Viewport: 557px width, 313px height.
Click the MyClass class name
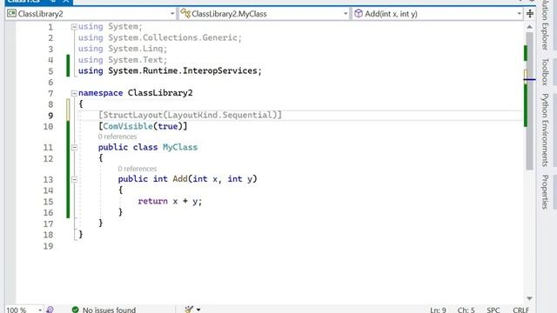click(180, 147)
